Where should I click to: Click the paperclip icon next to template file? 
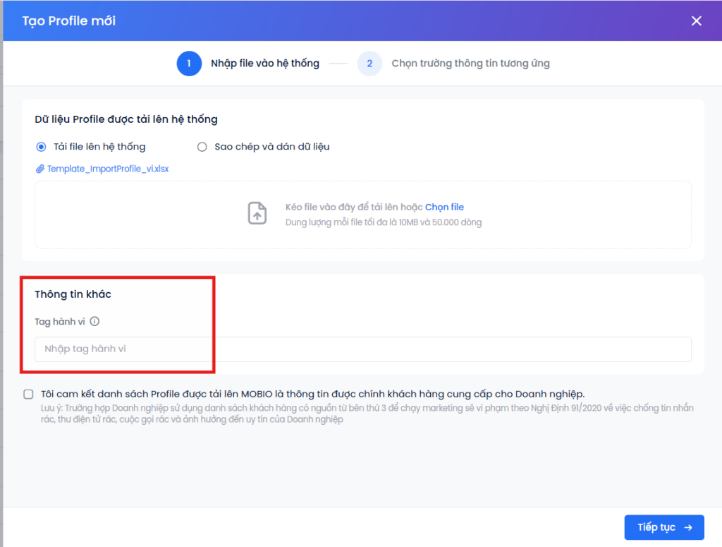[40, 169]
